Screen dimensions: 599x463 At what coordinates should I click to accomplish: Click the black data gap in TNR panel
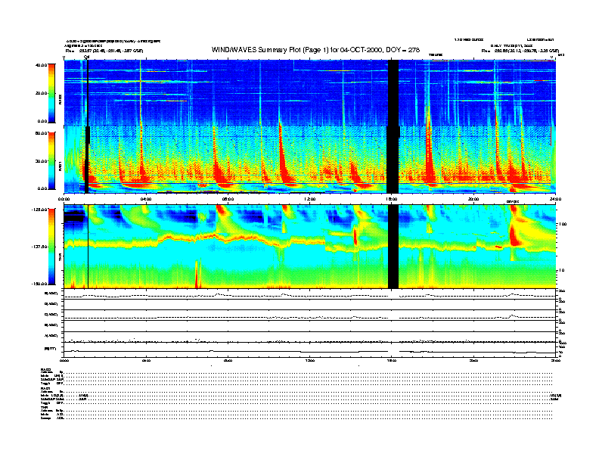pyautogui.click(x=393, y=246)
